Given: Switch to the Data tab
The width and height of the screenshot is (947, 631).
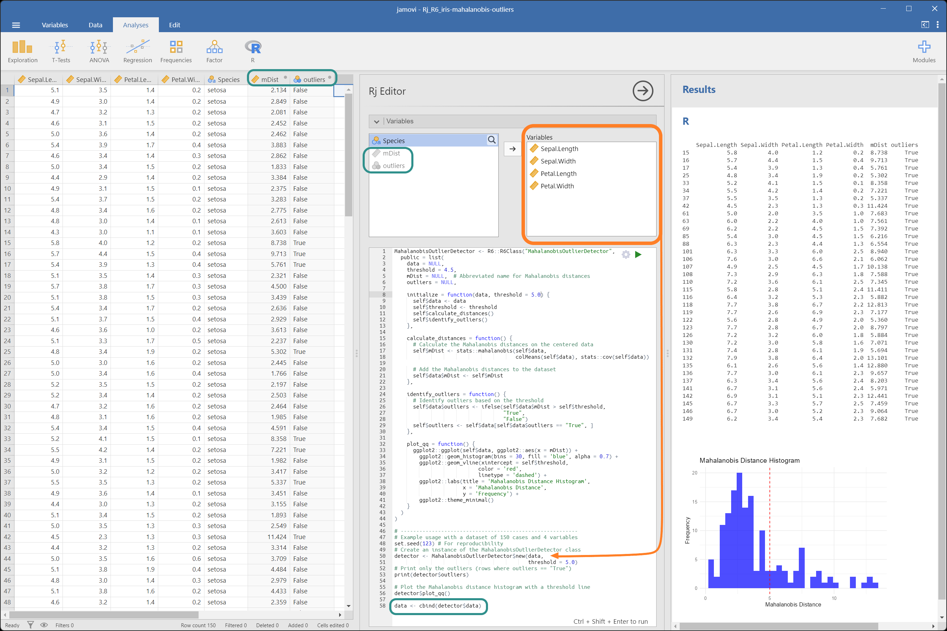Looking at the screenshot, I should pos(95,25).
